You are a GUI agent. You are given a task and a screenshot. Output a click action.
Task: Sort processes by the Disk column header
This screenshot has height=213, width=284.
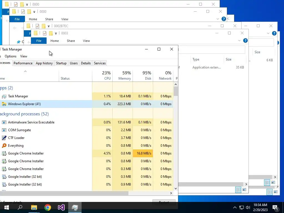click(143, 75)
